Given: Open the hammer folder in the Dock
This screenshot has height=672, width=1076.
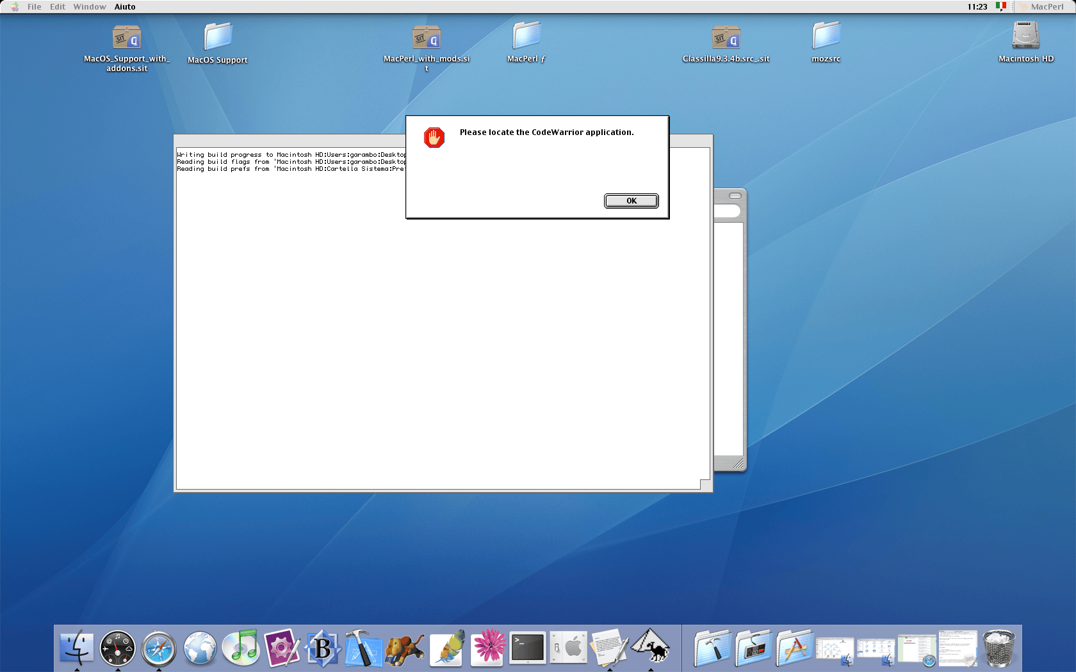Looking at the screenshot, I should pyautogui.click(x=713, y=648).
